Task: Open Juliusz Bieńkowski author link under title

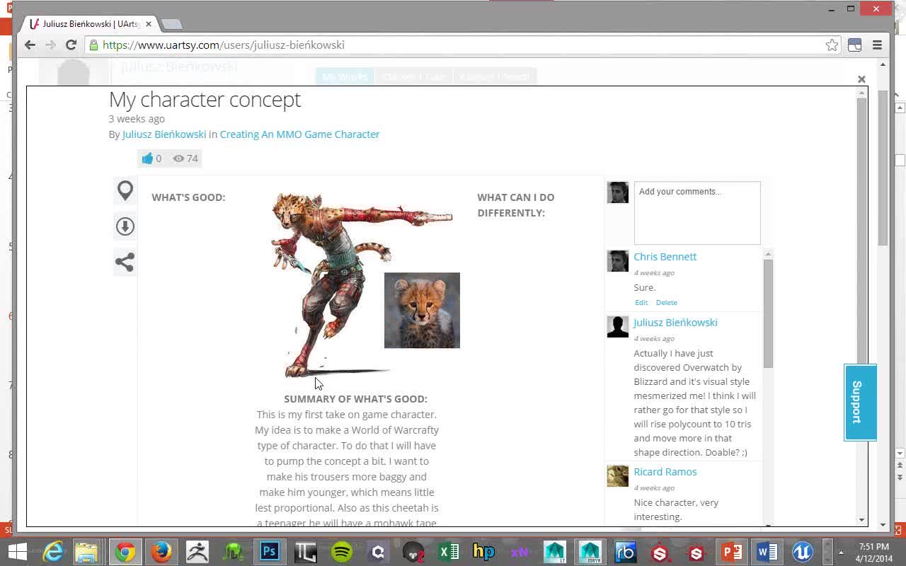Action: 164,134
